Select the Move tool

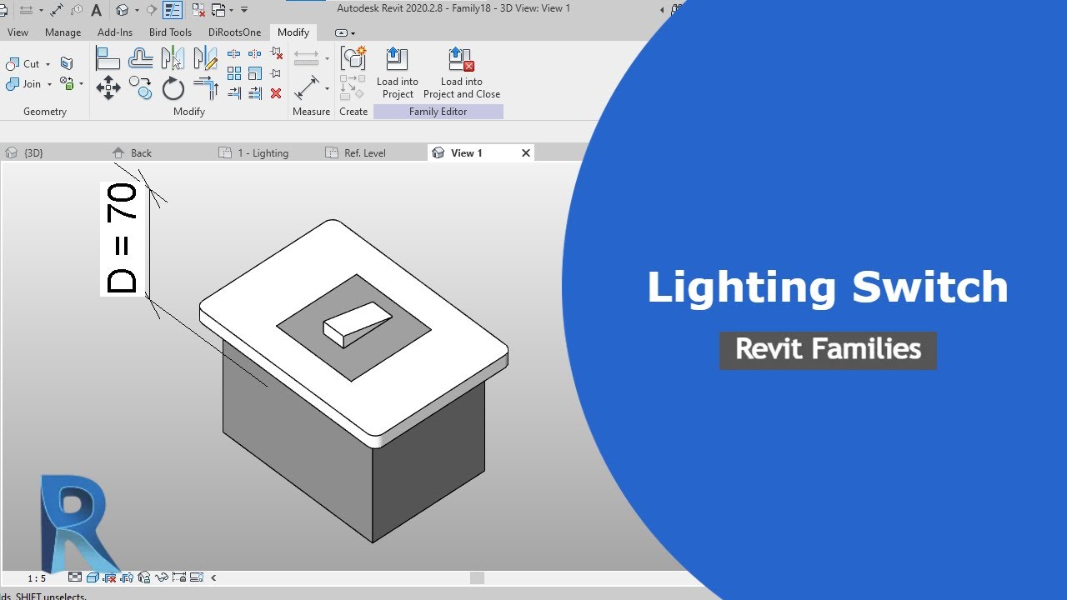coord(108,87)
